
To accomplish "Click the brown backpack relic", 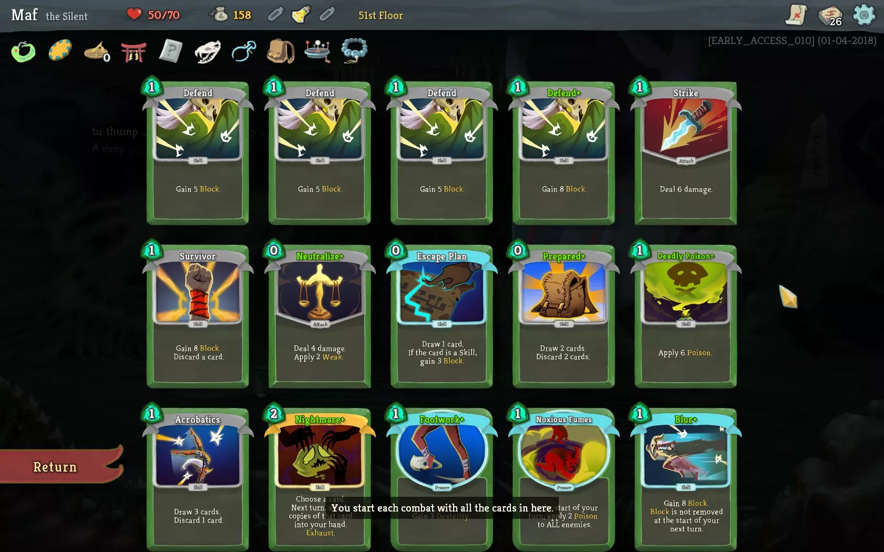I will (x=280, y=52).
